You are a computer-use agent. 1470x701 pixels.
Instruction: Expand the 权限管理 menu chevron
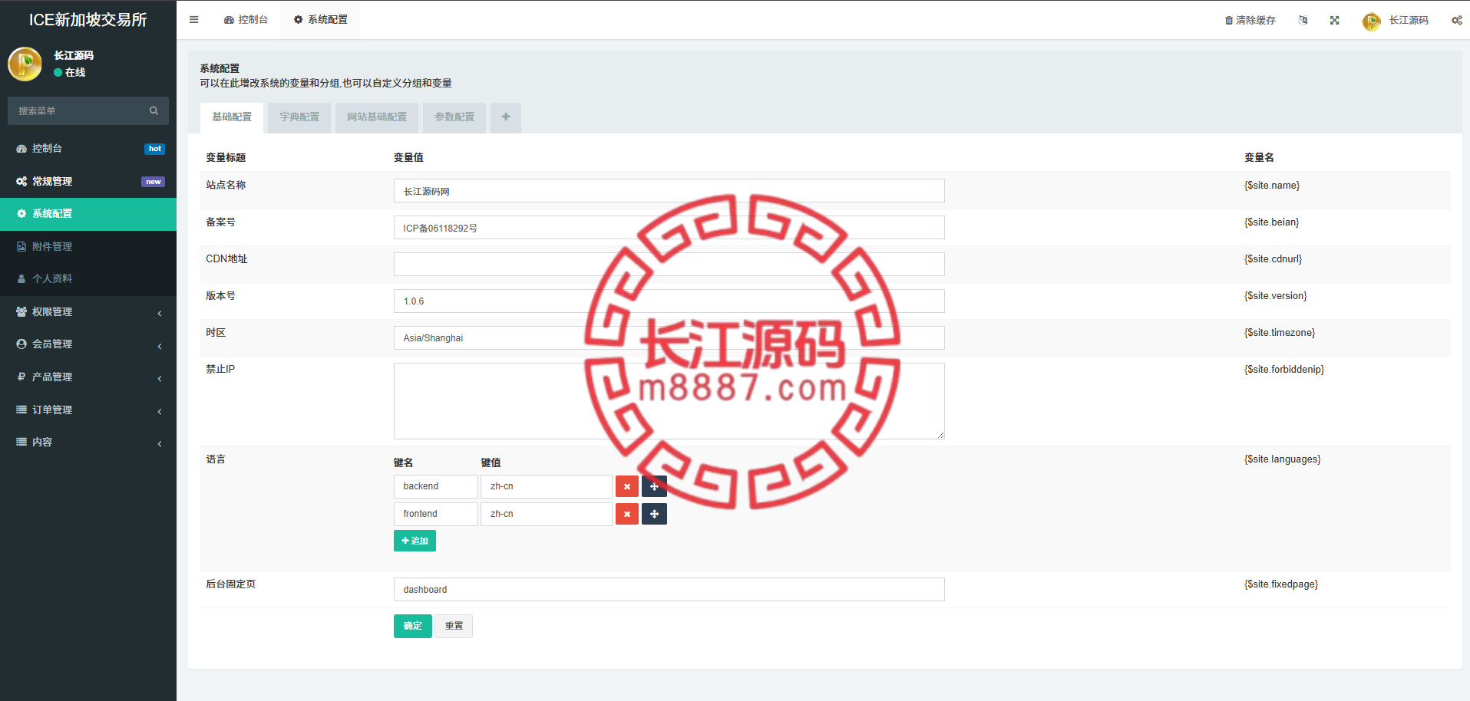point(160,313)
